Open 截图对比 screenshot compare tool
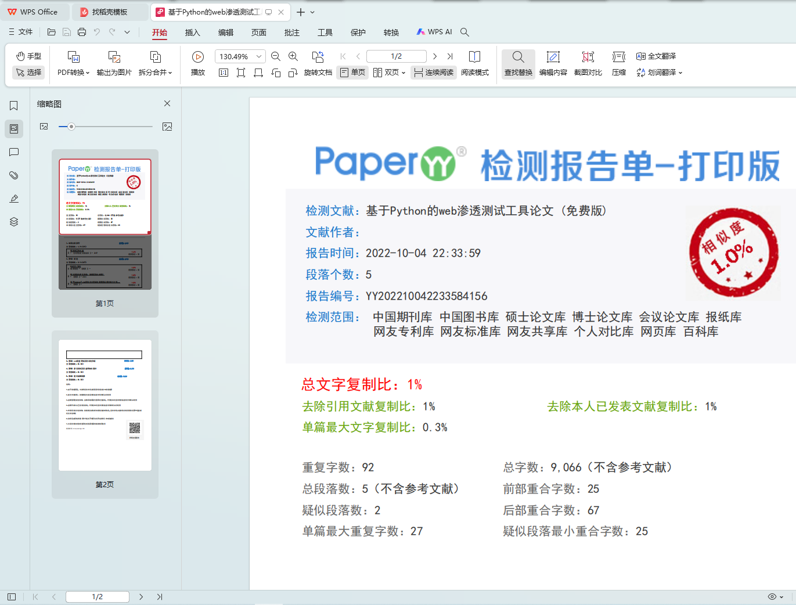796x605 pixels. pyautogui.click(x=588, y=64)
